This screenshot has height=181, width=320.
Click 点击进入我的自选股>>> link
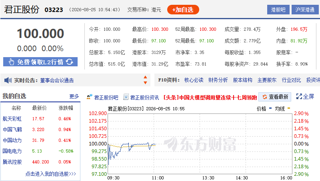pos(51,174)
